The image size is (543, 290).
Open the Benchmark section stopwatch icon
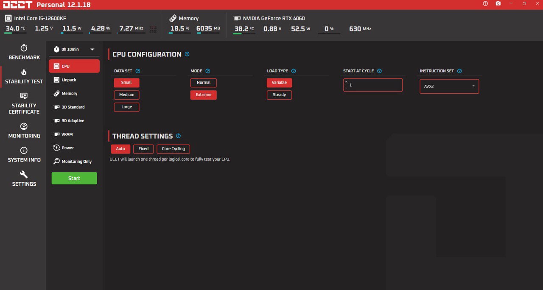click(24, 48)
